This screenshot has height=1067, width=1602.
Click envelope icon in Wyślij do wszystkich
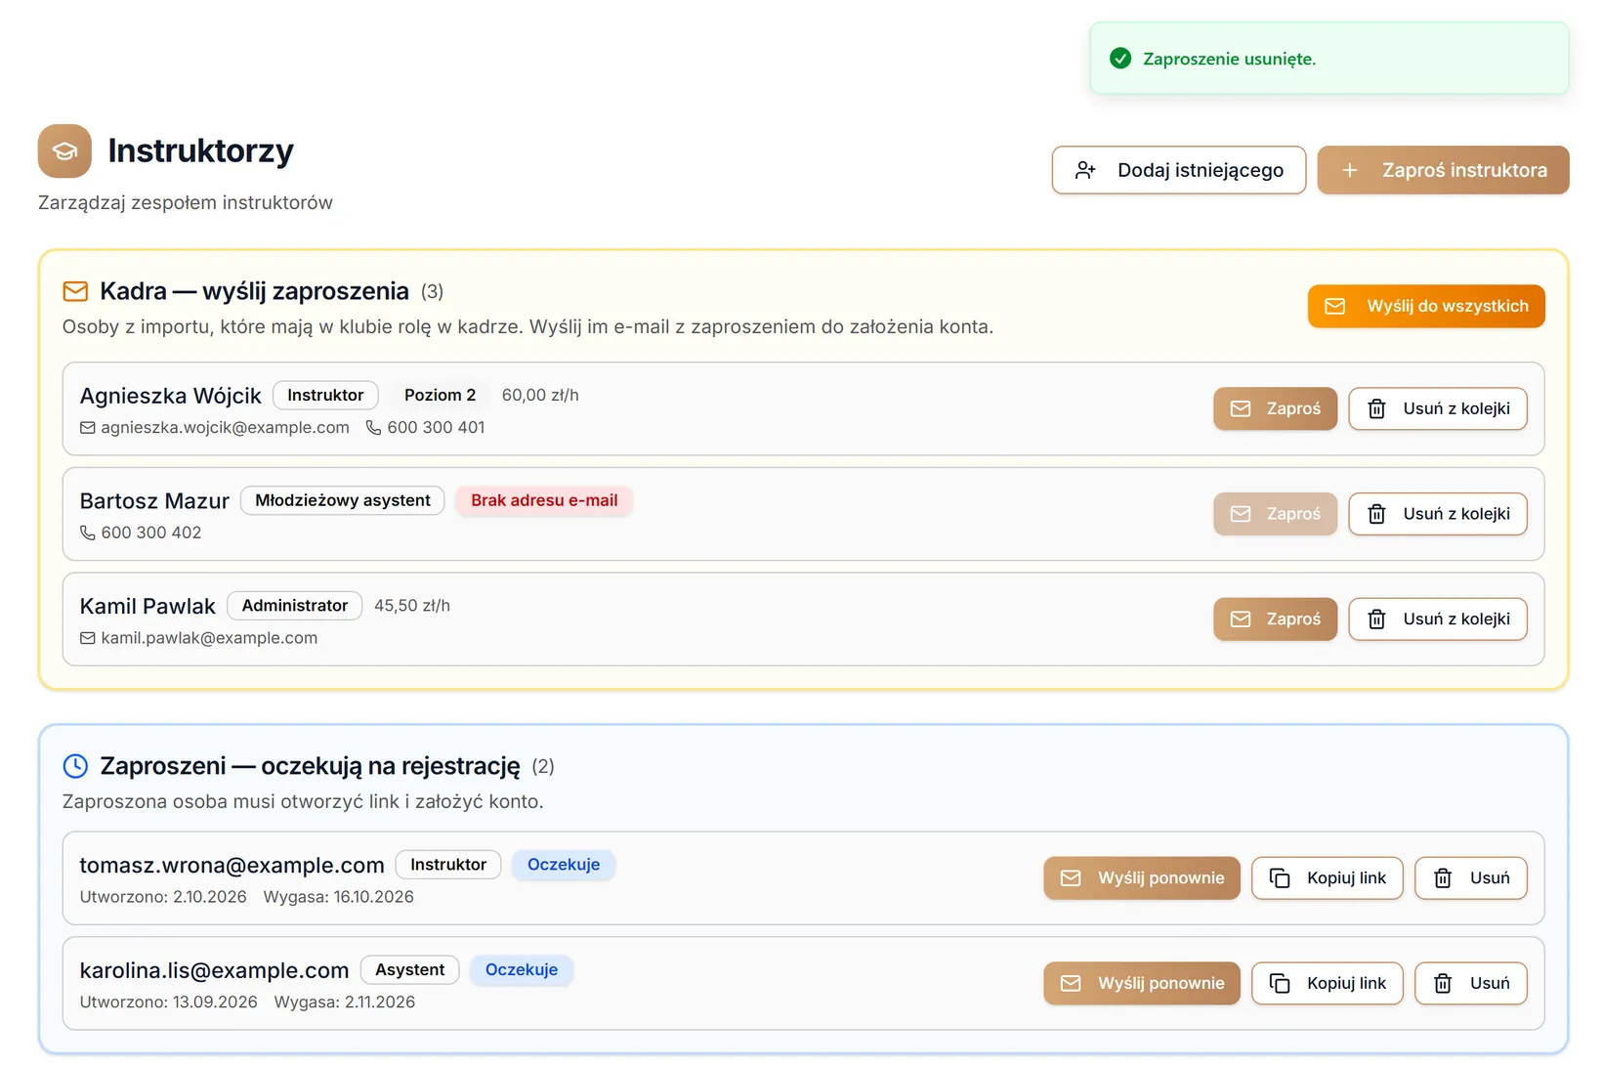(1334, 306)
